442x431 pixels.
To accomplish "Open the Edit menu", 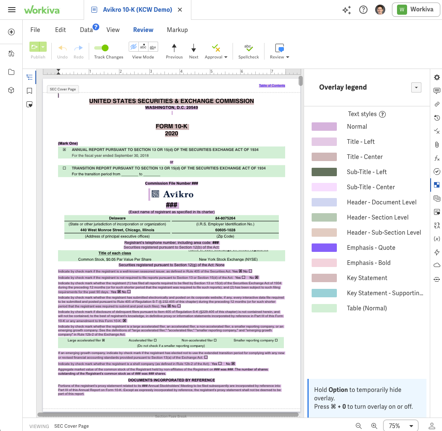I will click(x=60, y=30).
